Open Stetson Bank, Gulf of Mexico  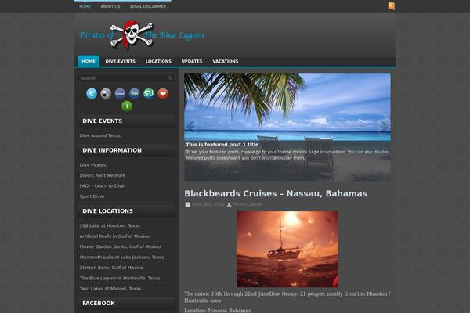point(111,268)
